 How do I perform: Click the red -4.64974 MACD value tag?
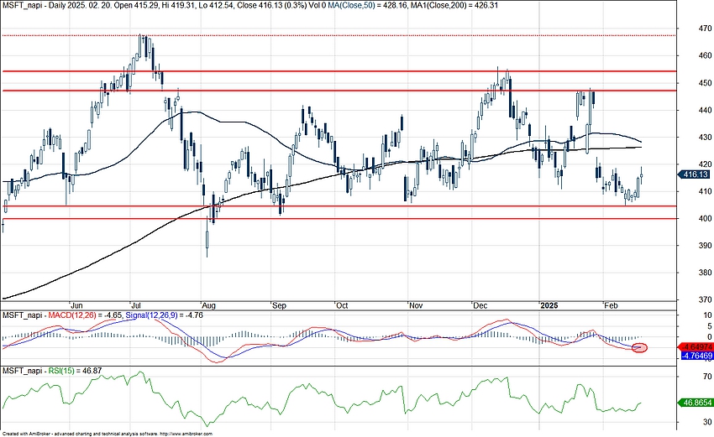point(696,347)
